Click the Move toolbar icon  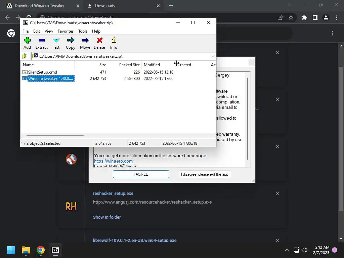point(85,43)
